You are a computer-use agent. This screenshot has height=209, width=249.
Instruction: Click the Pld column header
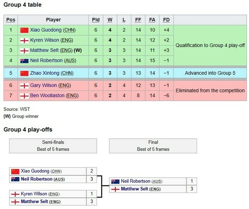[x=96, y=20]
